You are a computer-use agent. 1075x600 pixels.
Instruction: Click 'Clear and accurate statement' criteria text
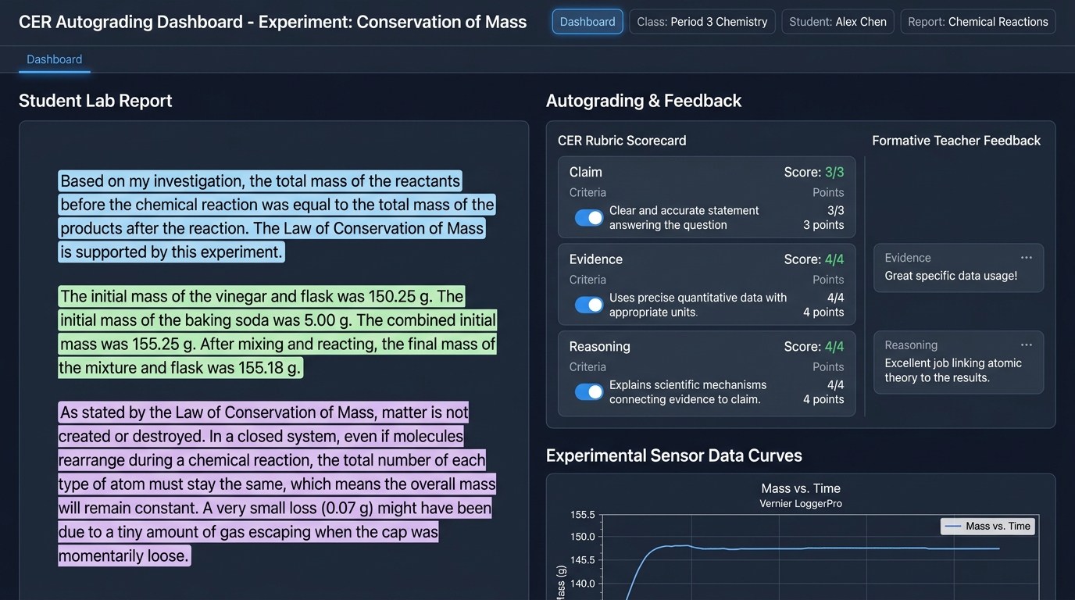[x=684, y=218]
